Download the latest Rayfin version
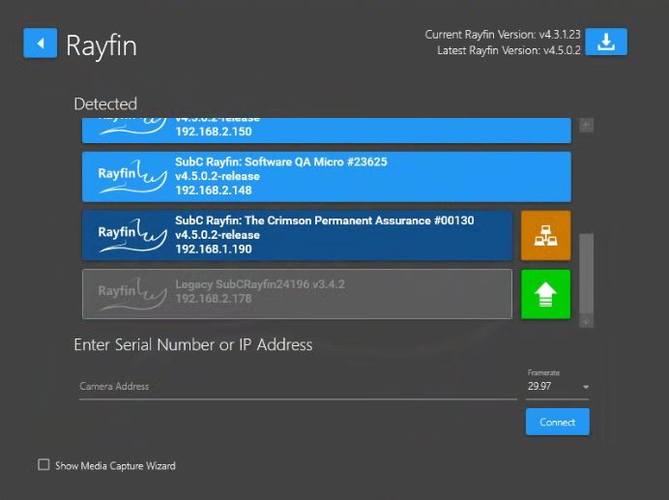 (606, 42)
